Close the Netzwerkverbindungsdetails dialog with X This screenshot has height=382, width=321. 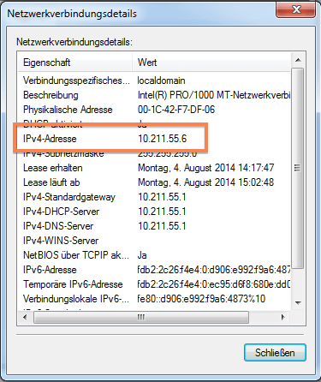(296, 10)
